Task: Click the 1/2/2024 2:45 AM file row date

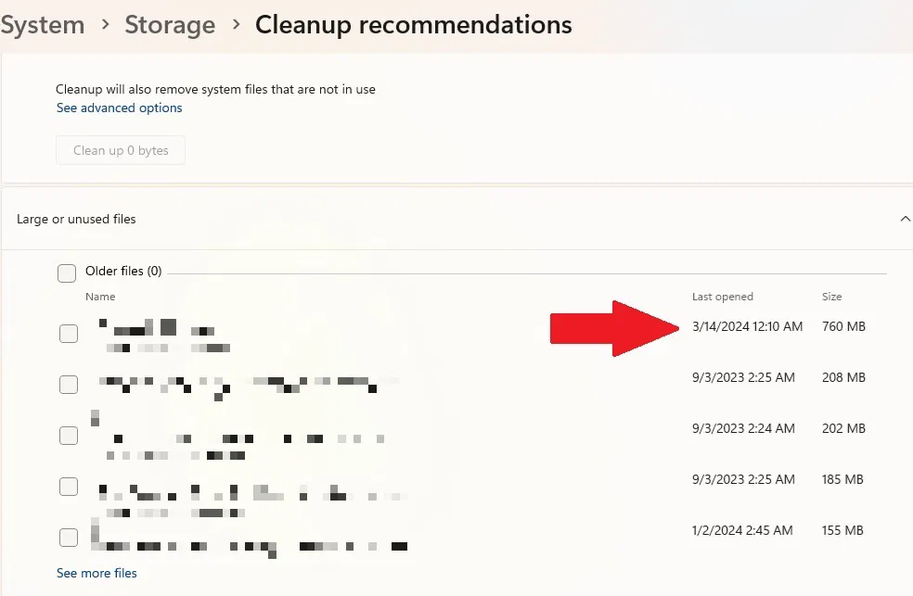Action: pos(742,531)
